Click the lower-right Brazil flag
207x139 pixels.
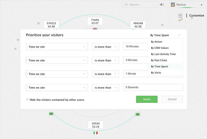(x=138, y=114)
